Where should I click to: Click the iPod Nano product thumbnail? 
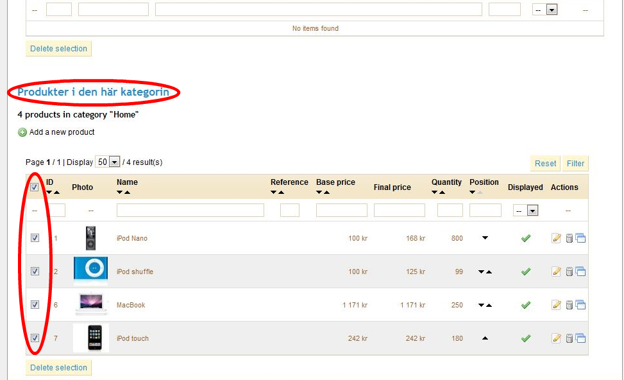(x=90, y=237)
